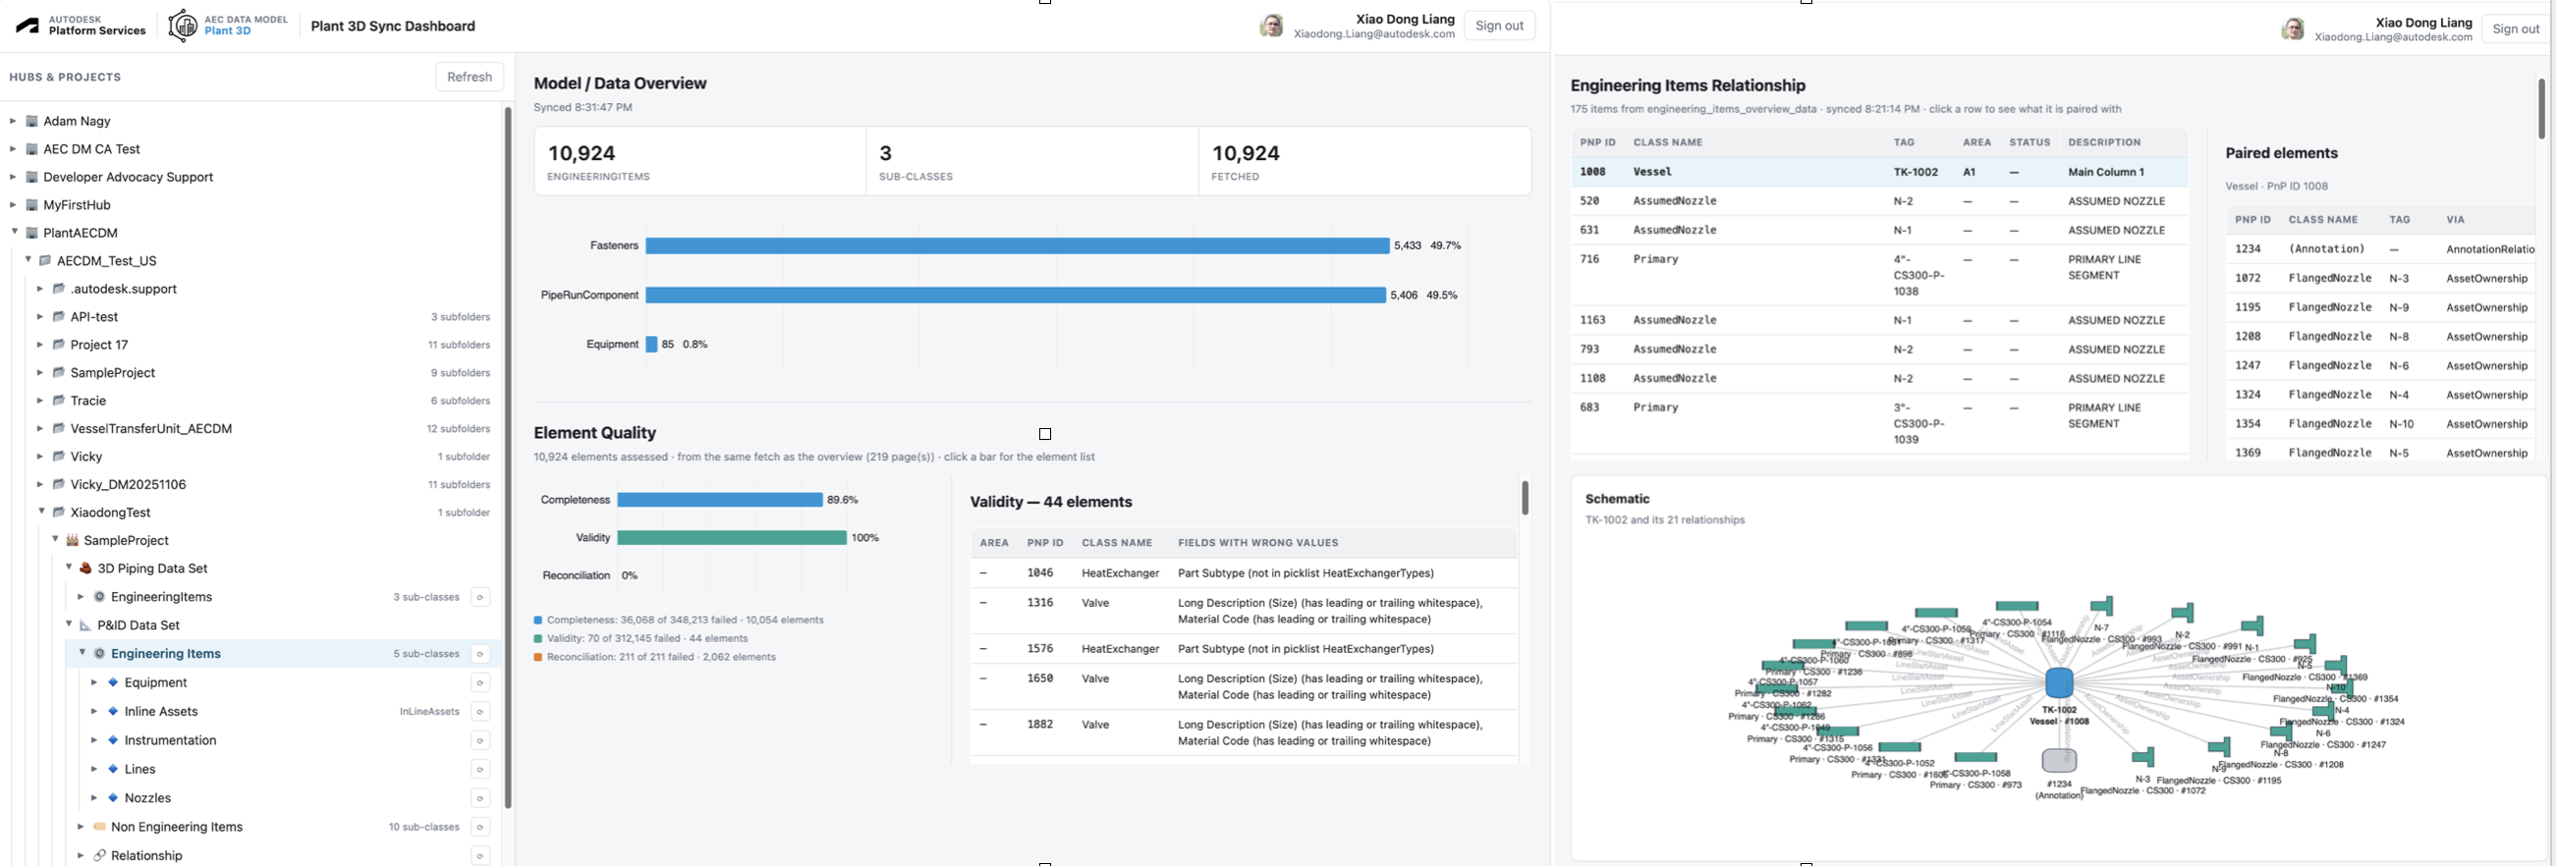Sign out from the Plant 3D Sync Dashboard header
Viewport: 2556px width, 866px height.
click(x=1499, y=26)
